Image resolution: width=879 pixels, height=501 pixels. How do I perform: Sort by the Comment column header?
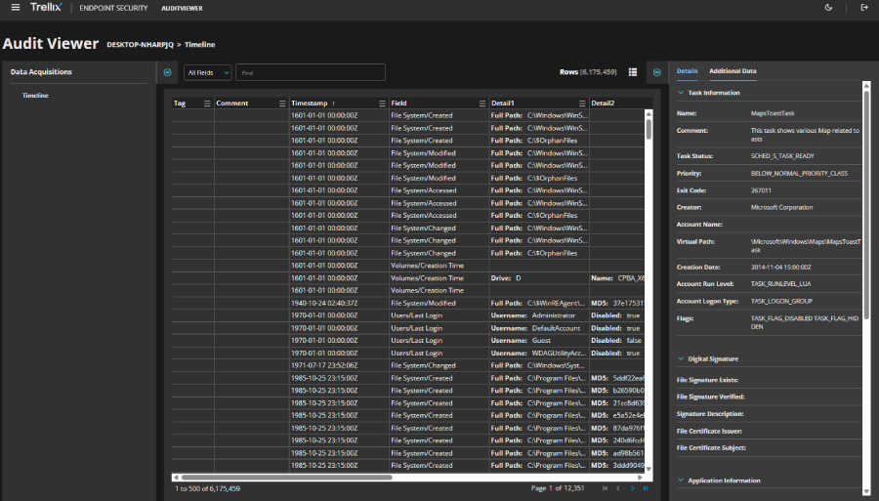tap(232, 104)
